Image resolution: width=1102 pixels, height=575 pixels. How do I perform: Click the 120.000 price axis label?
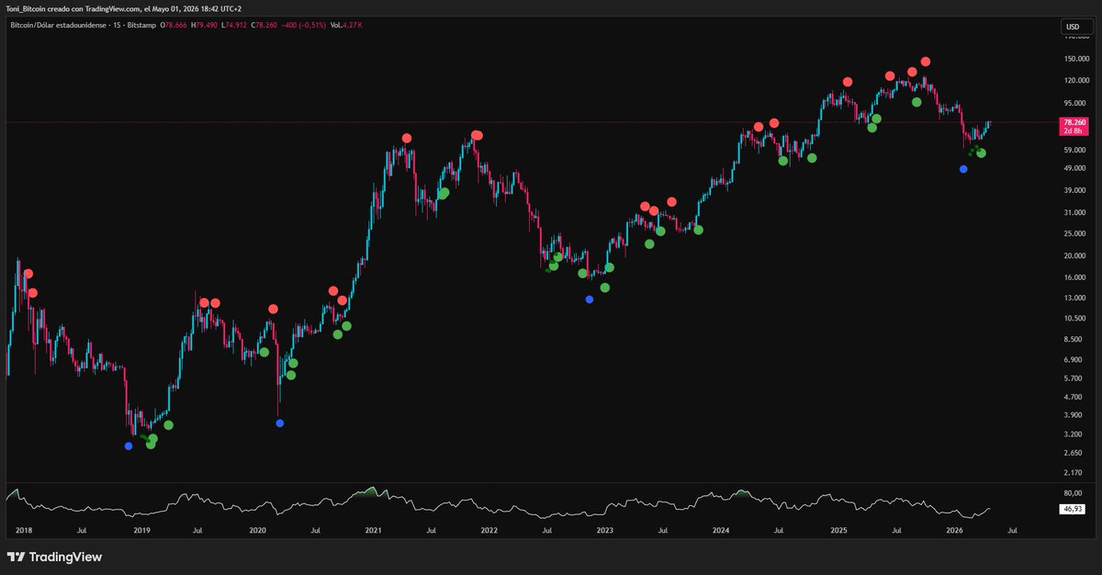(x=1075, y=81)
